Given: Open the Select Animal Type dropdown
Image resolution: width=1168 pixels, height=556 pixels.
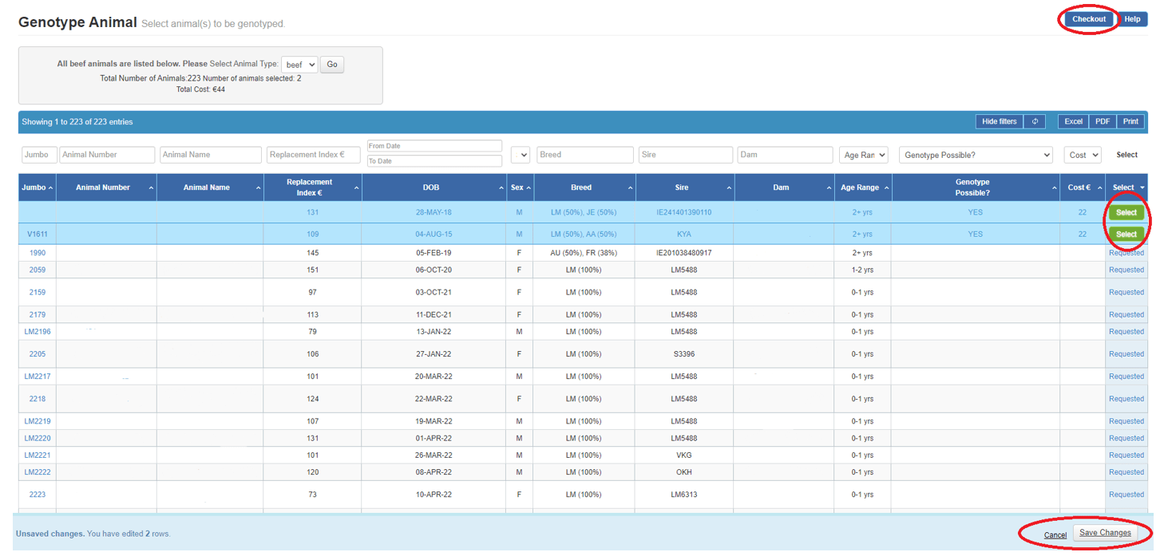Looking at the screenshot, I should [x=299, y=65].
